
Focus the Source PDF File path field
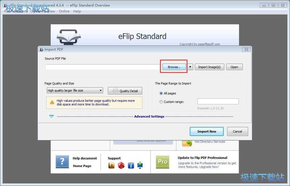(103, 67)
